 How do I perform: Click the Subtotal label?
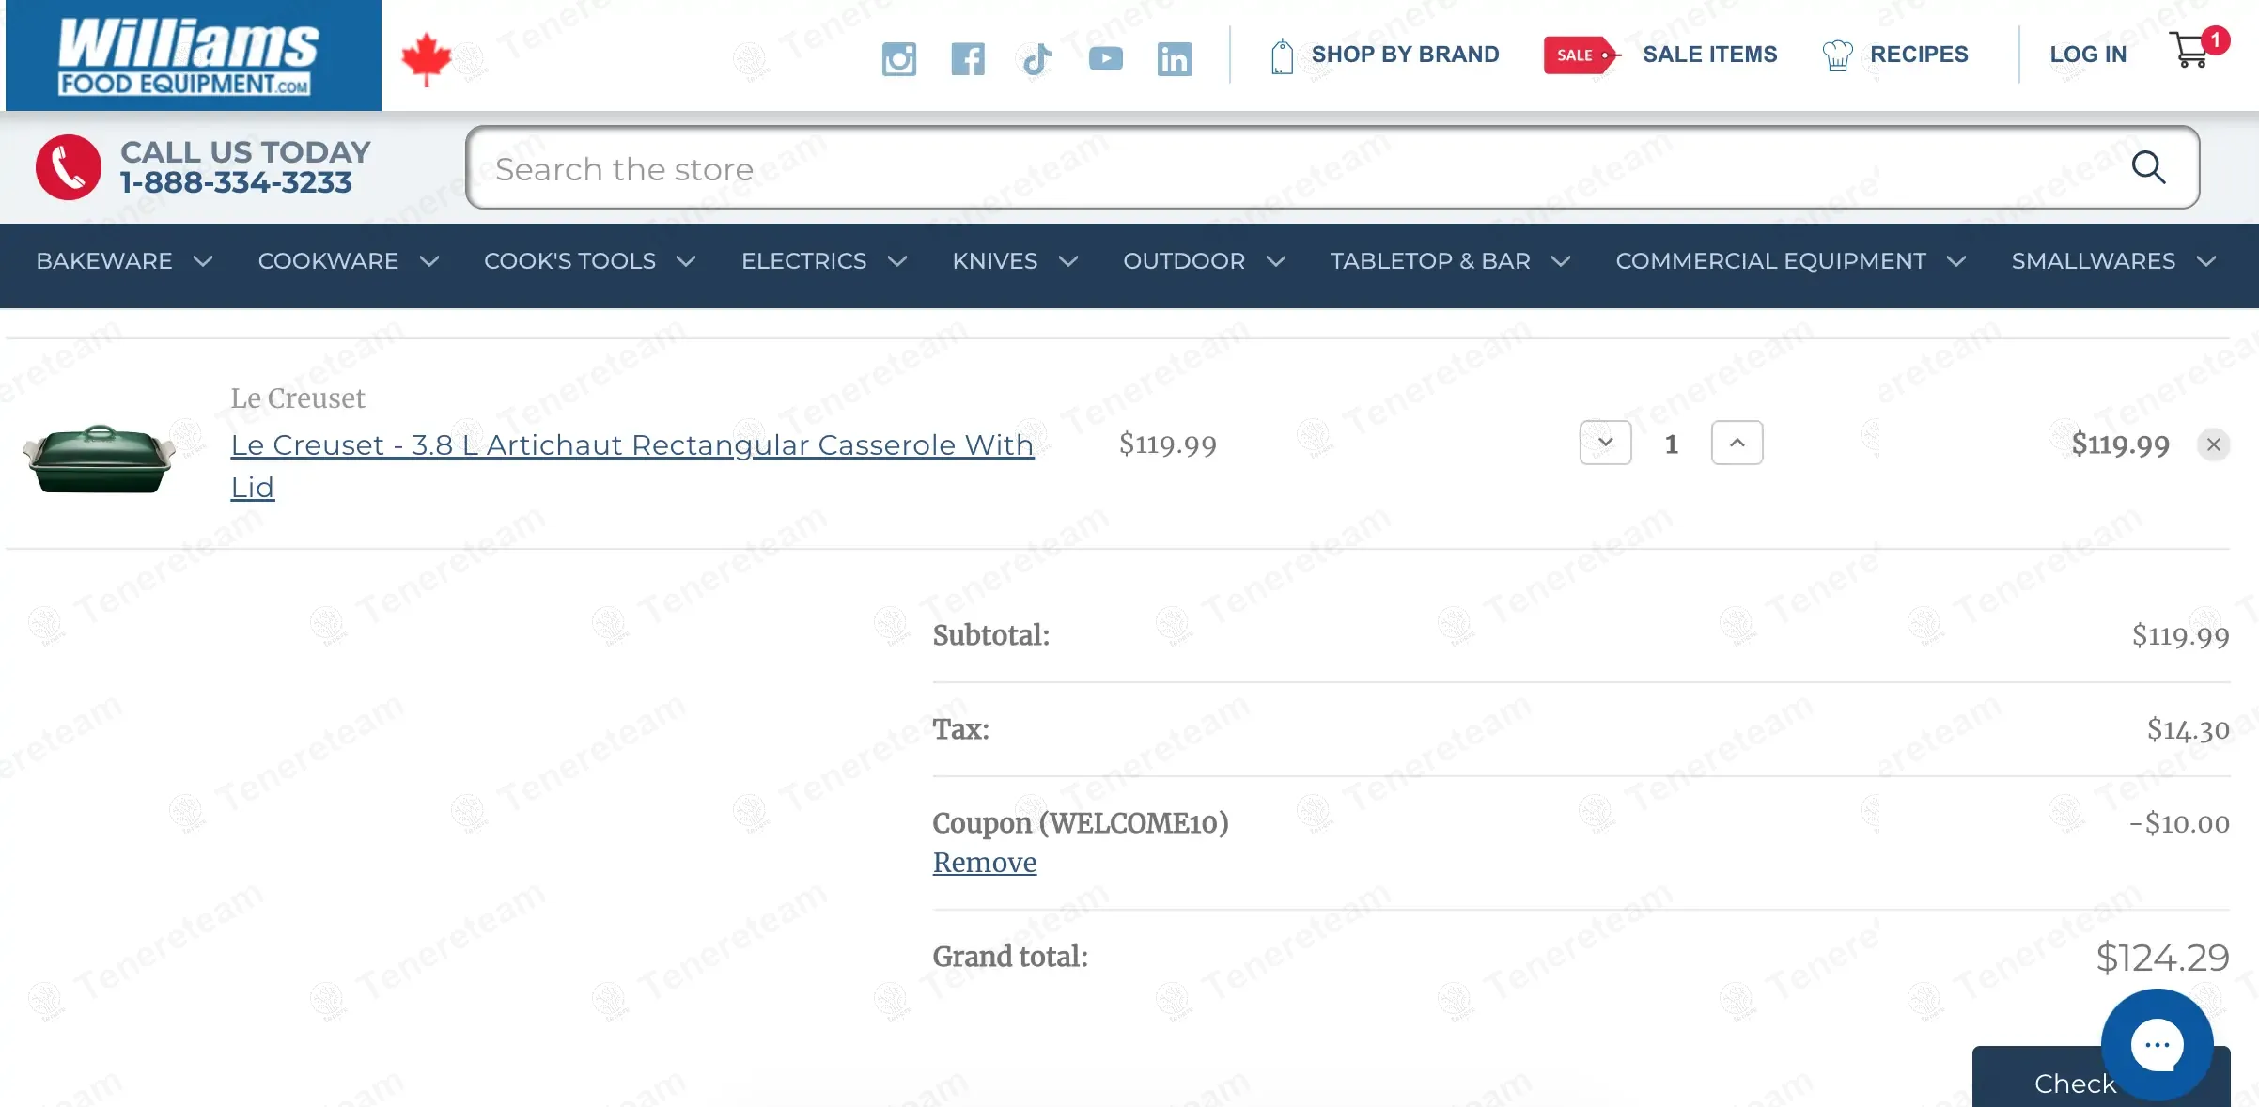pos(990,635)
